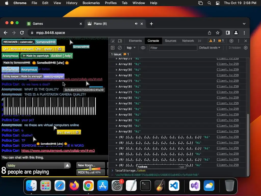The width and height of the screenshot is (261, 196).
Task: Open Client.js:259 link of top Array(8)
Action: click(x=228, y=64)
